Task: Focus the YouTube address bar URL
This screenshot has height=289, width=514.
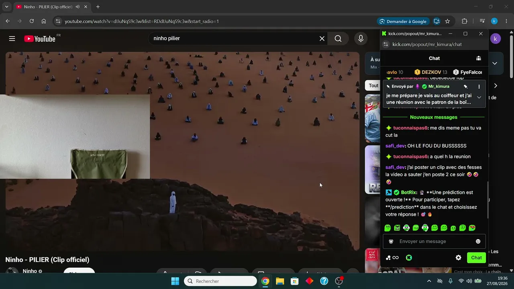Action: tap(142, 21)
